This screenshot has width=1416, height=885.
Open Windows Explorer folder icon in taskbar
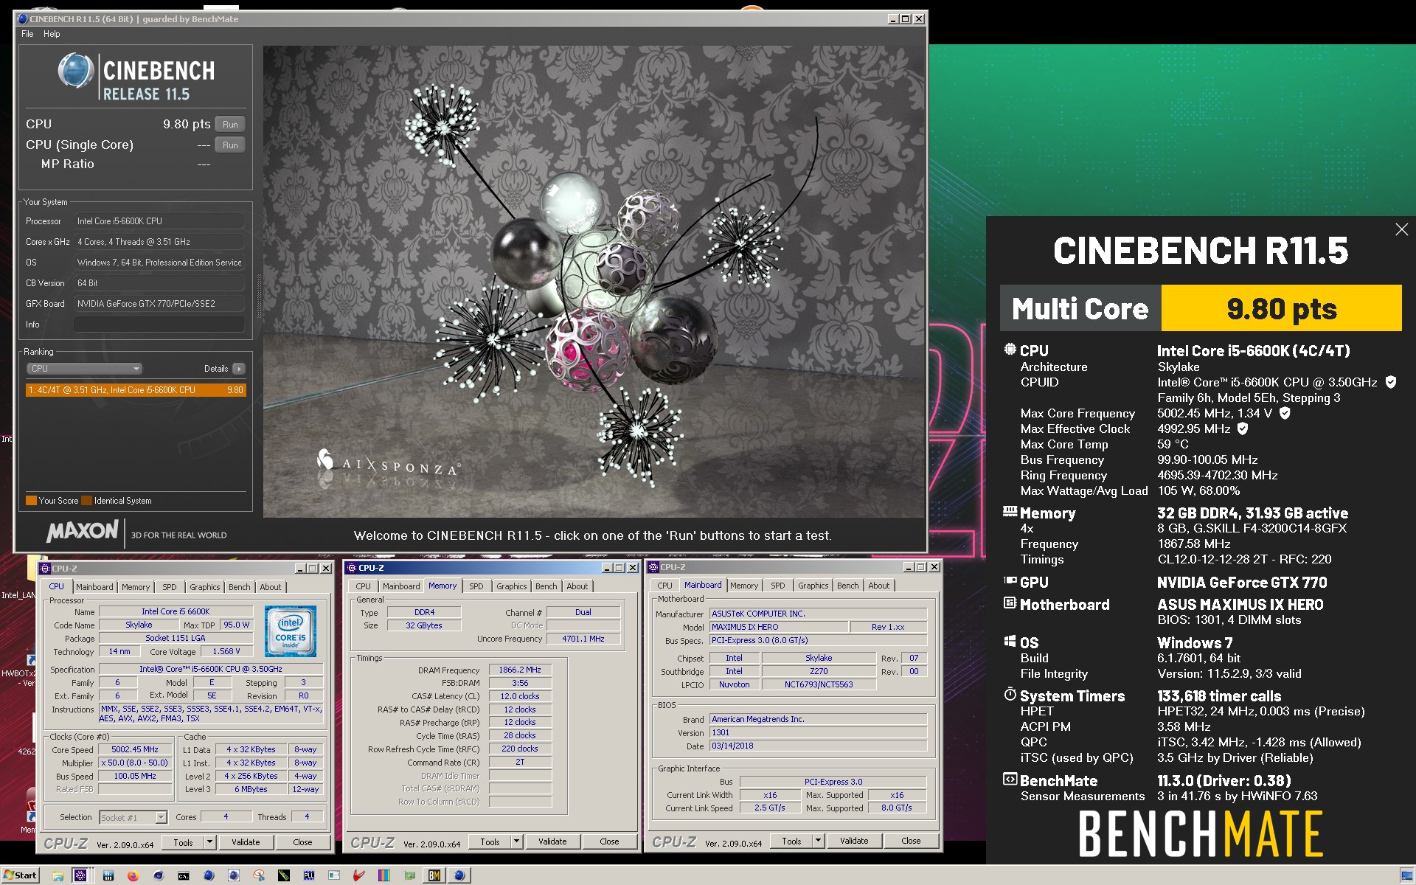(x=58, y=875)
